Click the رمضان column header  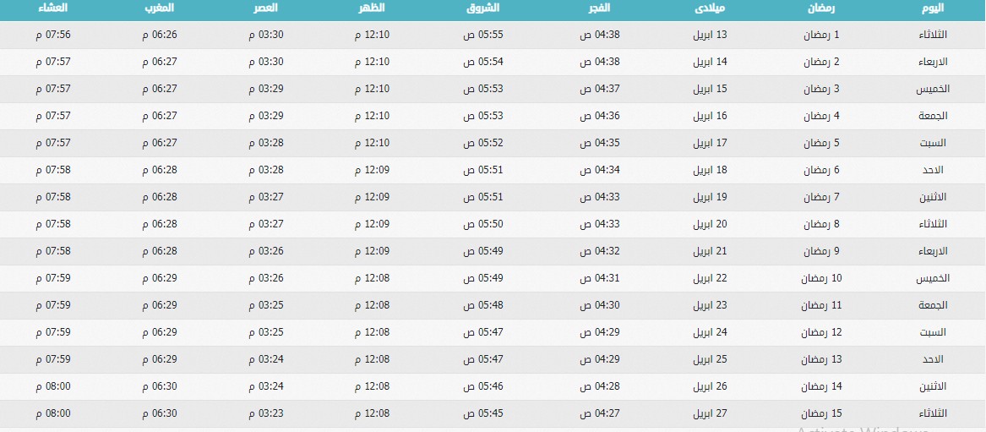821,8
